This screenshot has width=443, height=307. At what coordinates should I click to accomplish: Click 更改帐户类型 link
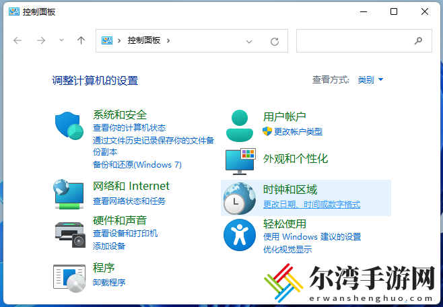[298, 131]
